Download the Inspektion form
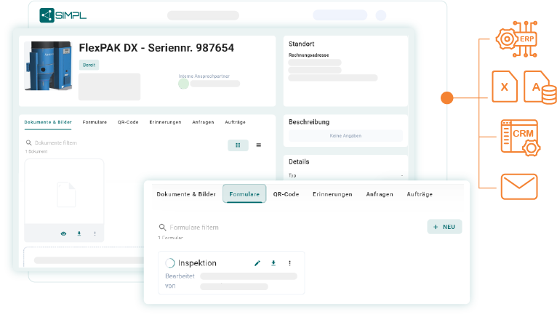The image size is (557, 317). coord(273,263)
